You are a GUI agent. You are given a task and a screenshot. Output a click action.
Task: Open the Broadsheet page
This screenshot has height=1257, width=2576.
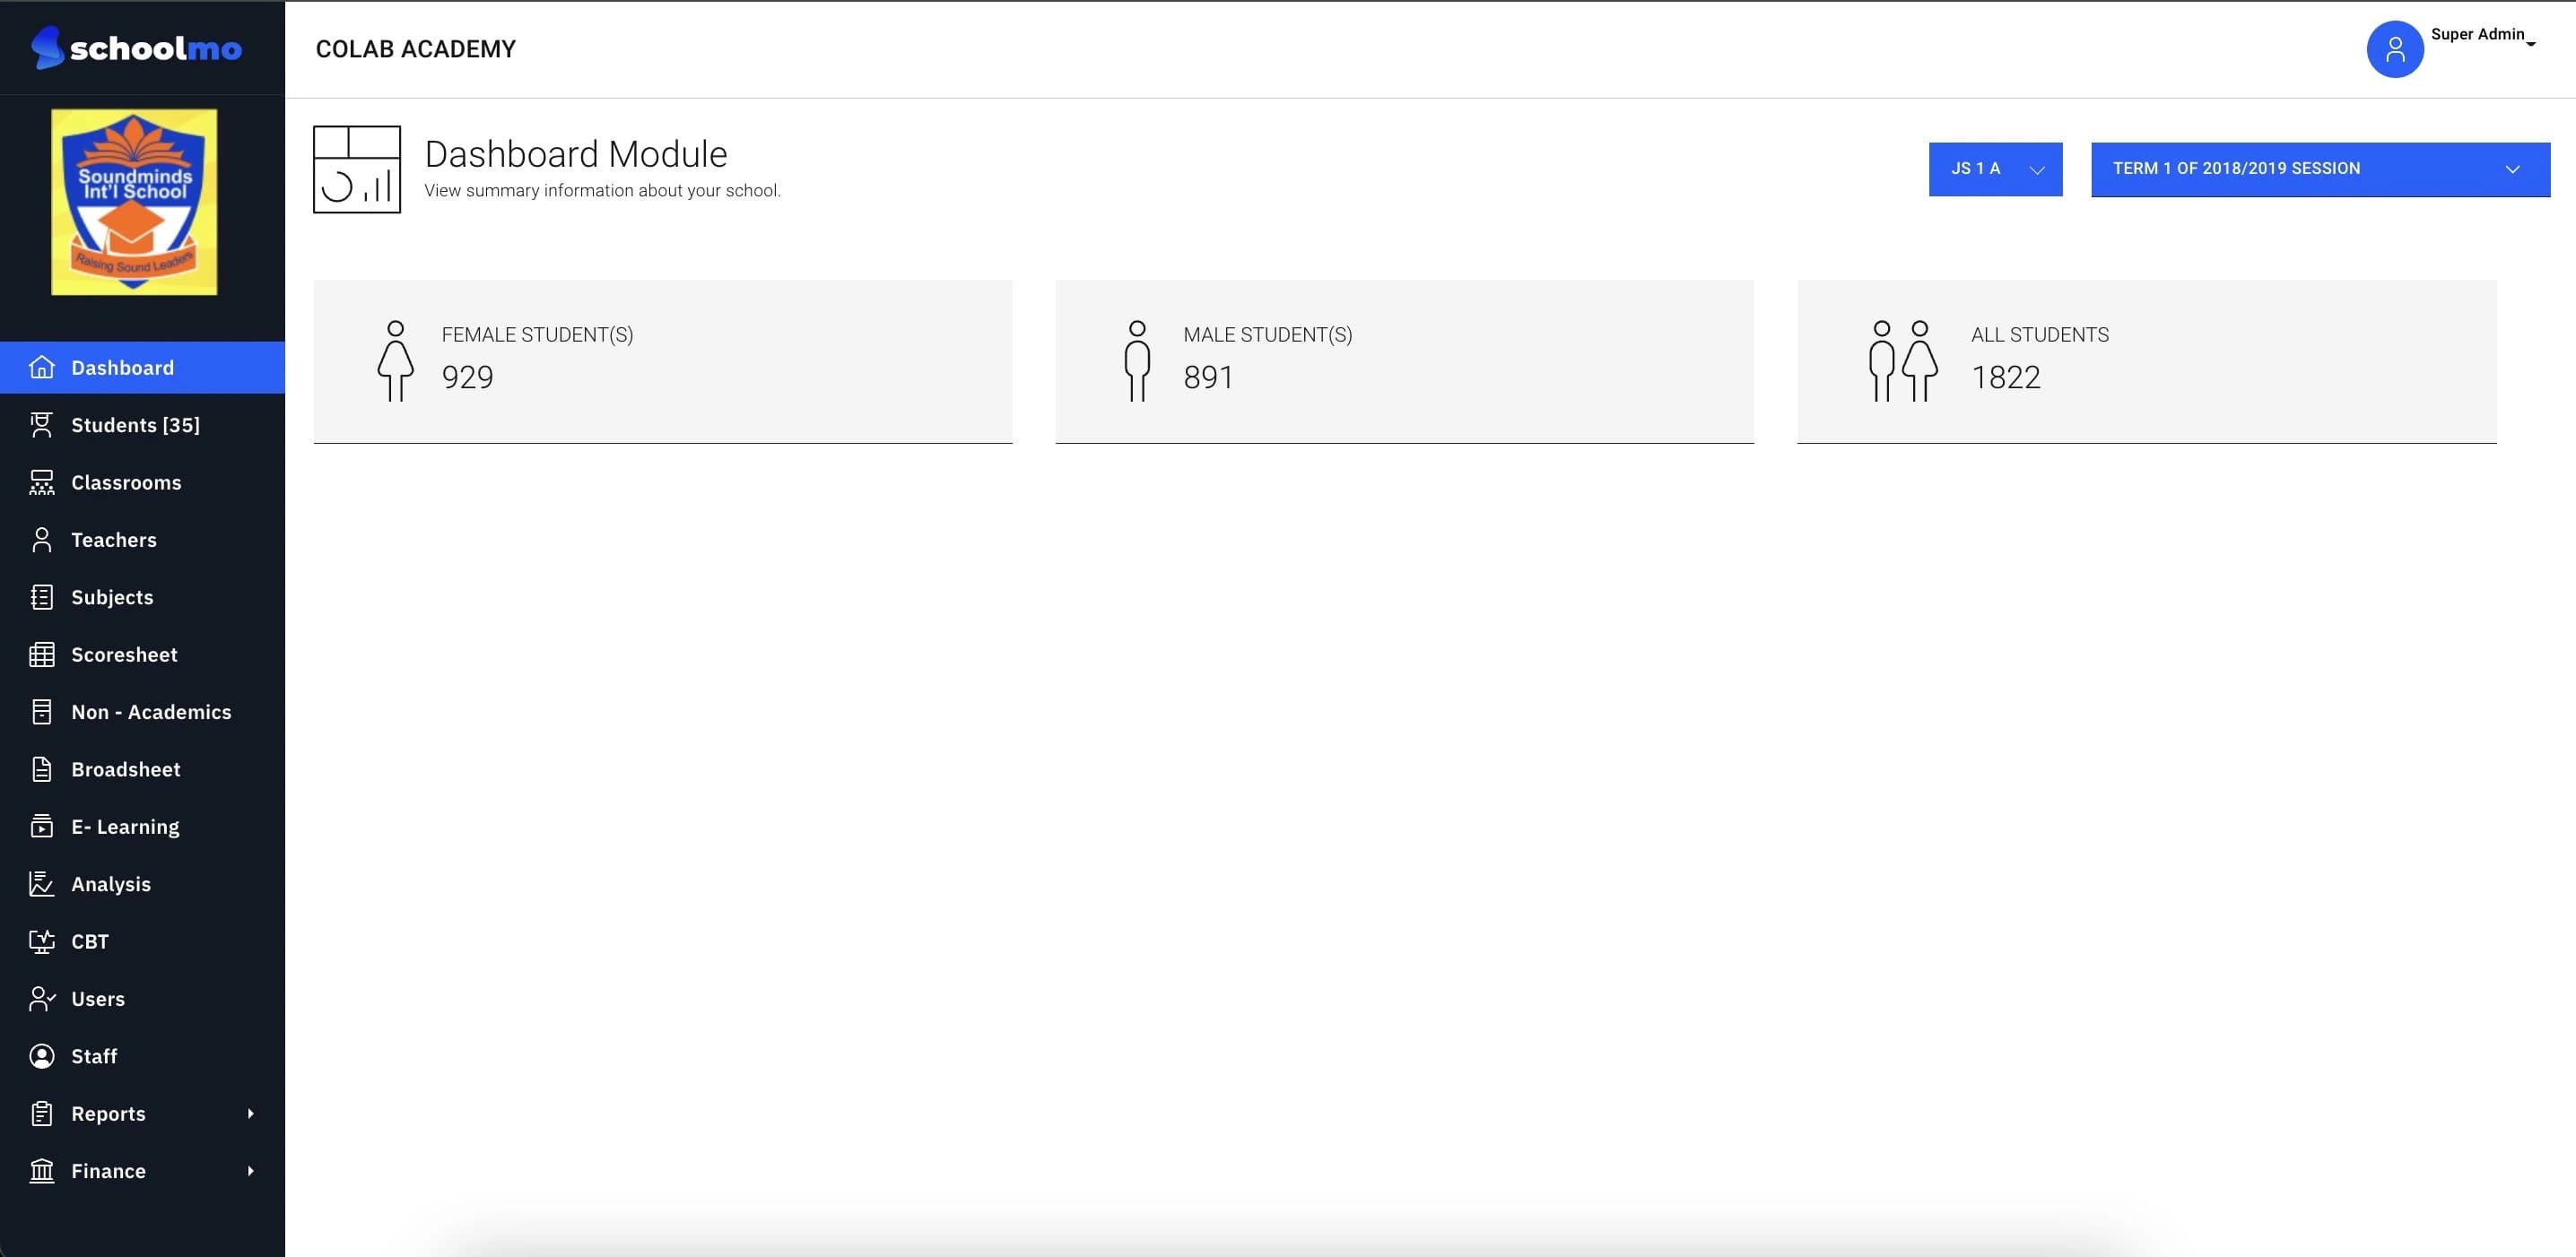click(x=126, y=769)
